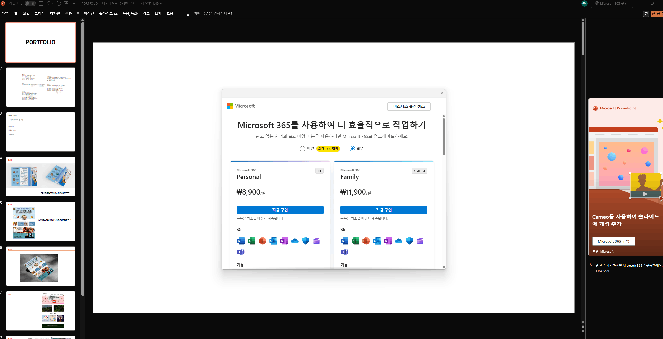Screen dimensions: 663x339
Task: Click Teams icon in Family plan
Action: point(345,252)
